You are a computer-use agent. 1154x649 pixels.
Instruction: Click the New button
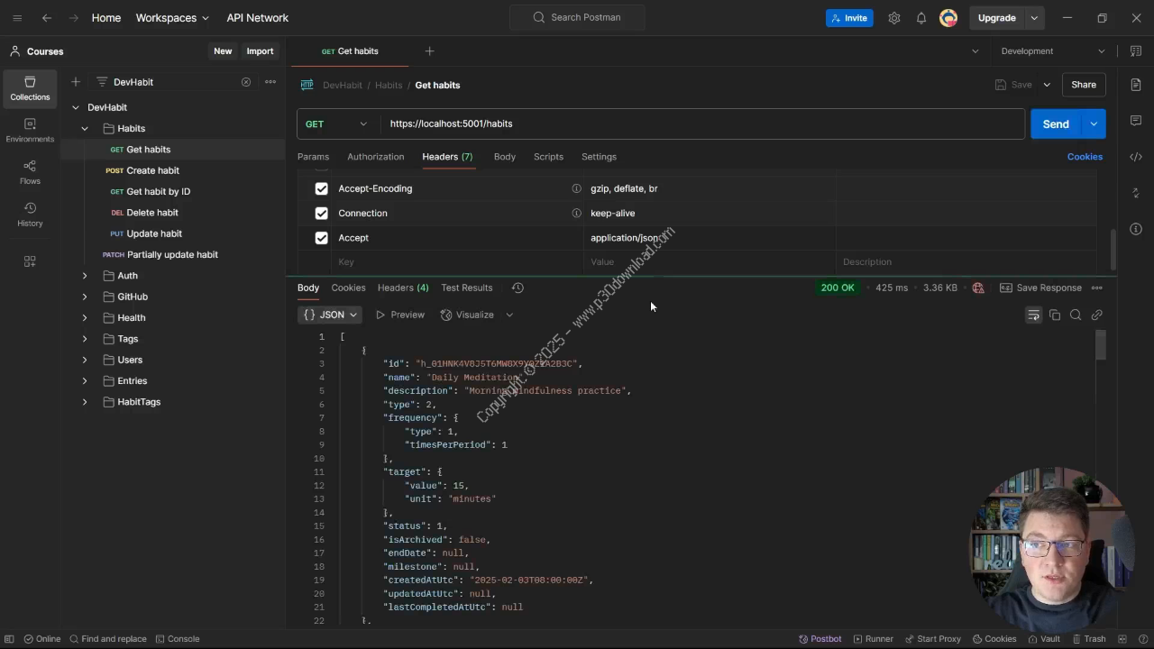pyautogui.click(x=223, y=51)
